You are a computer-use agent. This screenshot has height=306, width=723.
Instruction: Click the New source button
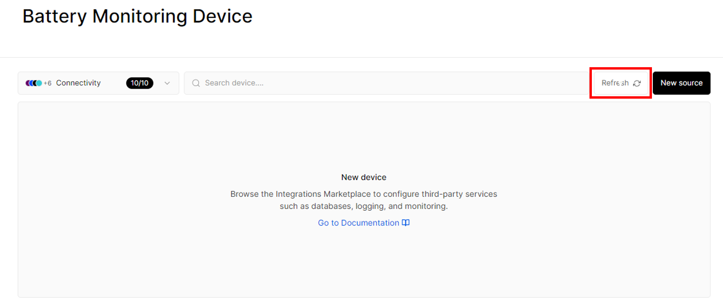coord(682,83)
